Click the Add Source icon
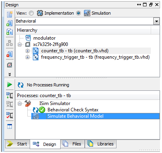162x153 pixels. click(x=10, y=23)
